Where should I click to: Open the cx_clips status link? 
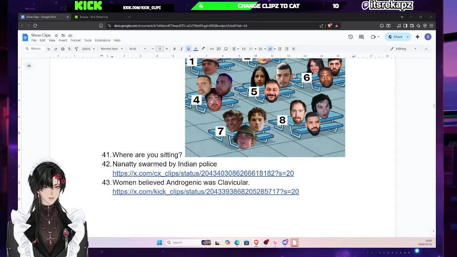(203, 173)
